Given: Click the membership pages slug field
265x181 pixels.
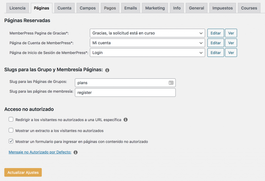Looking at the screenshot, I should (x=125, y=92).
